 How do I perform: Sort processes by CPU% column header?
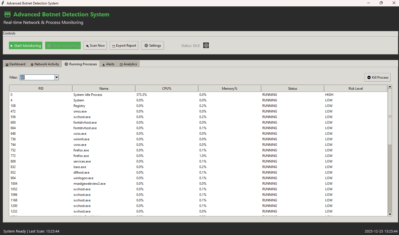(x=167, y=89)
